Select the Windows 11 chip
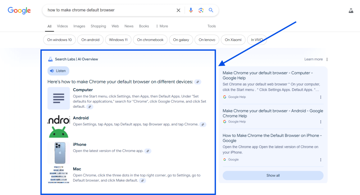 (118, 40)
